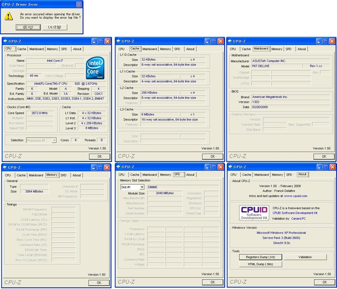Click OK in the SPD tab window
Image resolution: width=337 pixels, height=289 pixels.
click(213, 282)
